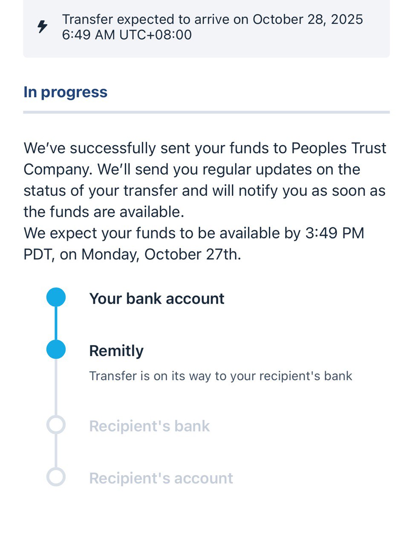Click the grey line above the Recipient's account circle
This screenshot has width=413, height=546.
click(x=56, y=451)
